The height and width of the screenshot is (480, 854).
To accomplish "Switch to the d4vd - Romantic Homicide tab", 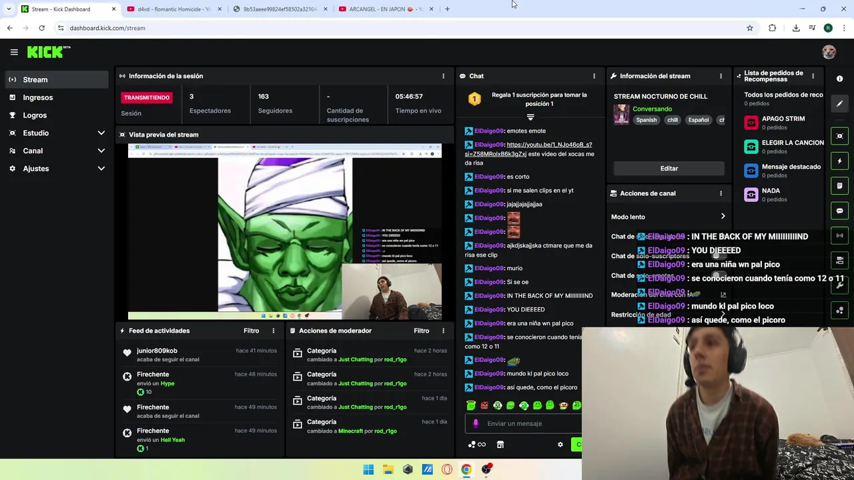I will click(x=173, y=9).
